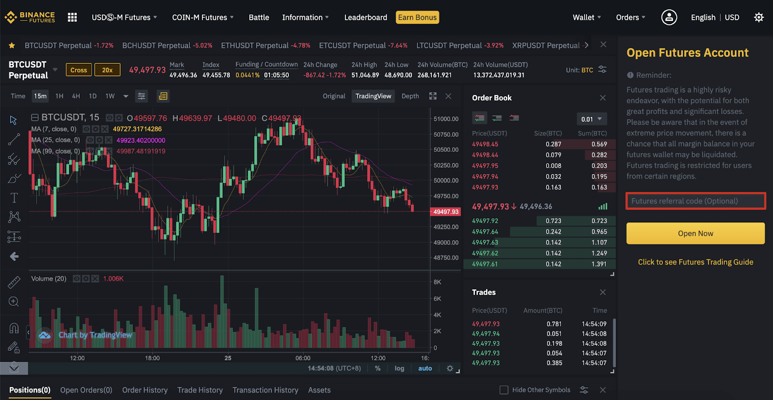Select the trend line drawing tool
773x400 pixels.
(14, 140)
